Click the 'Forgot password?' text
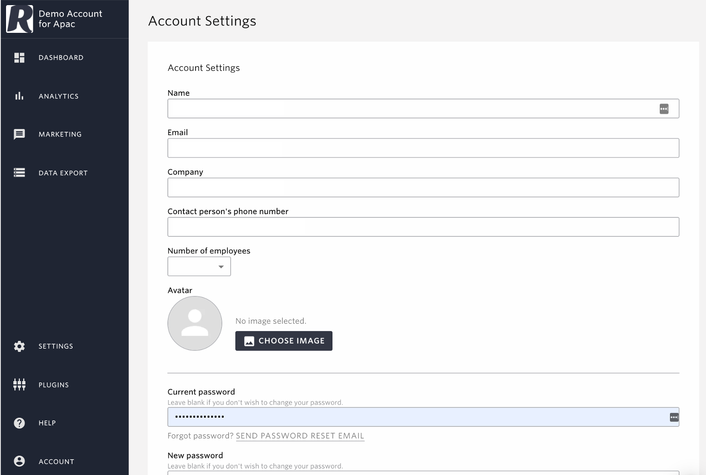 200,436
